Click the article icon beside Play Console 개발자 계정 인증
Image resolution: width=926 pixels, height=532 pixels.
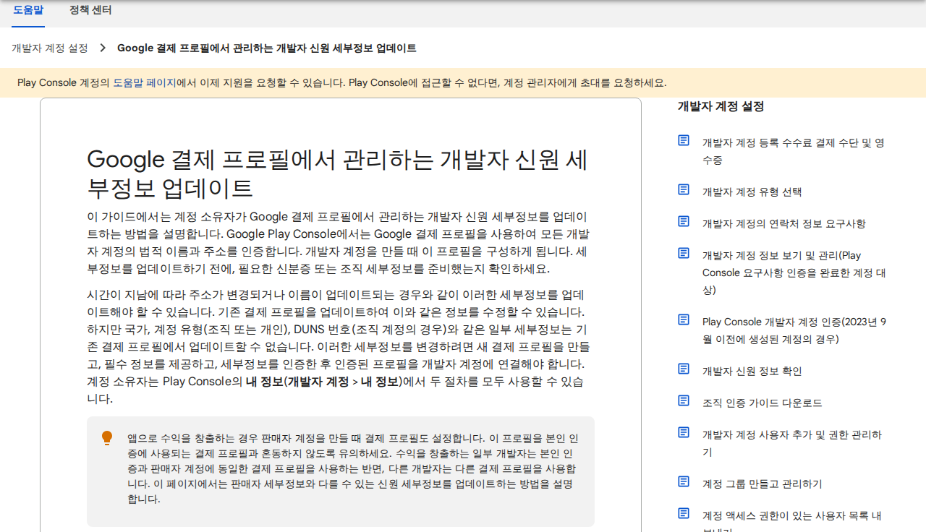(684, 319)
